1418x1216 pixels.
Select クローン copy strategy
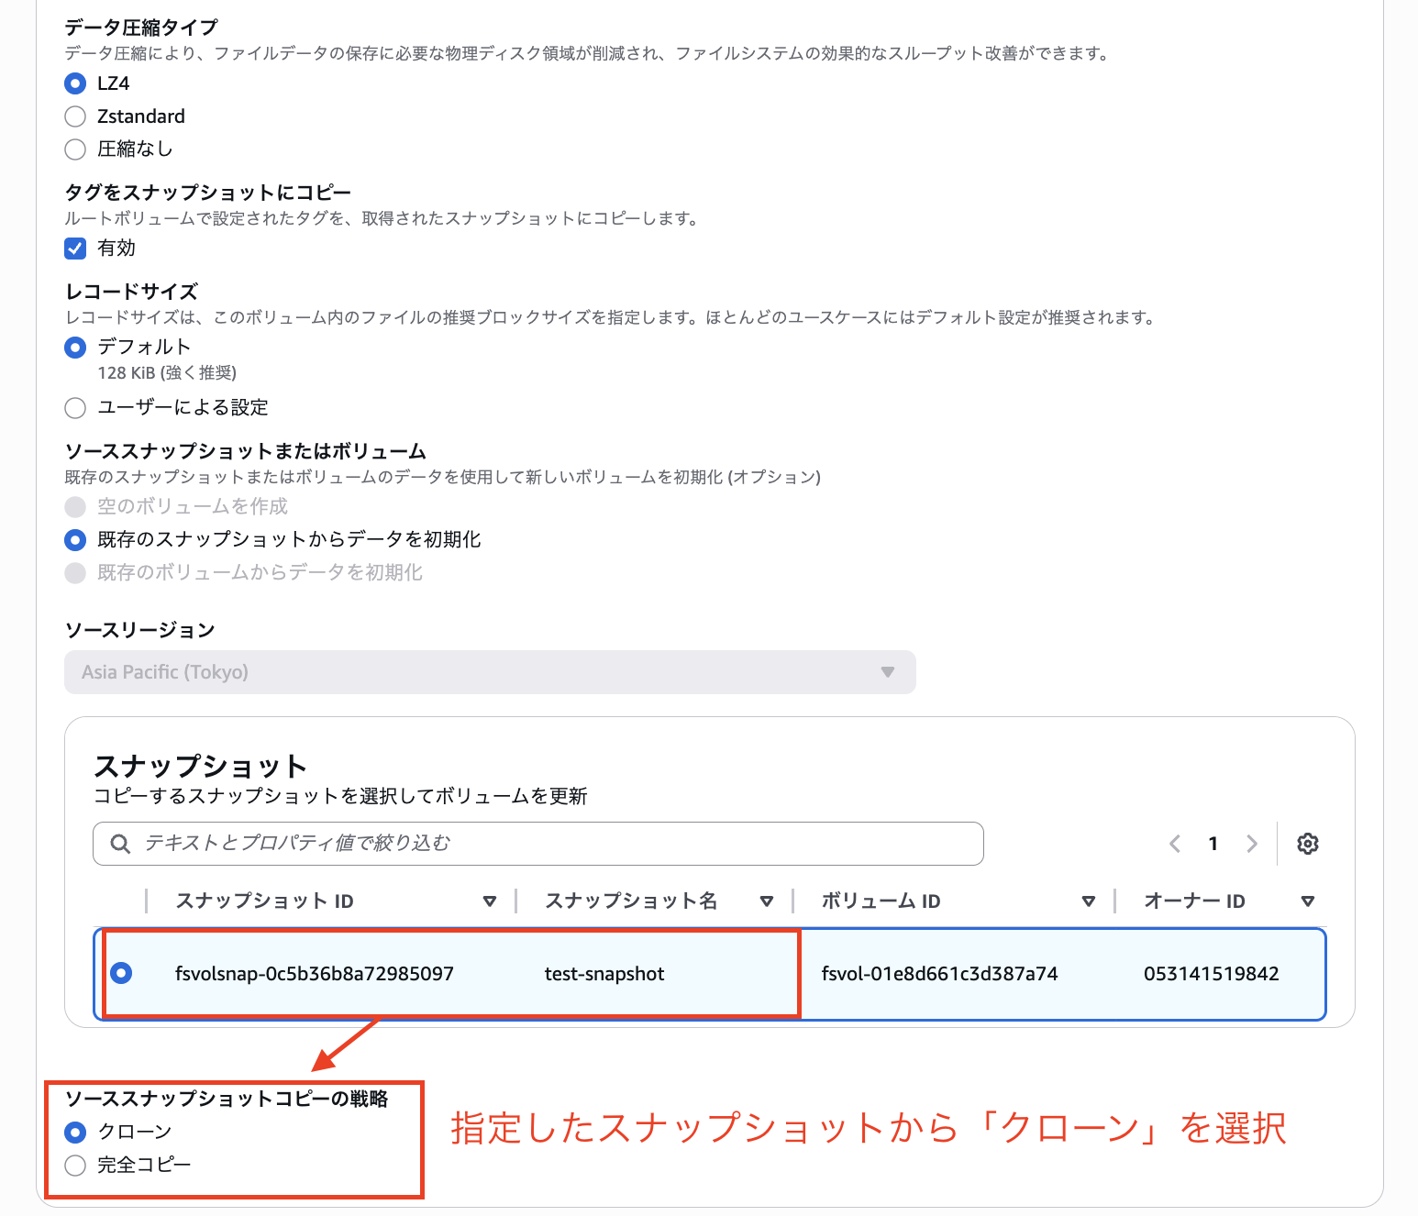tap(75, 1133)
